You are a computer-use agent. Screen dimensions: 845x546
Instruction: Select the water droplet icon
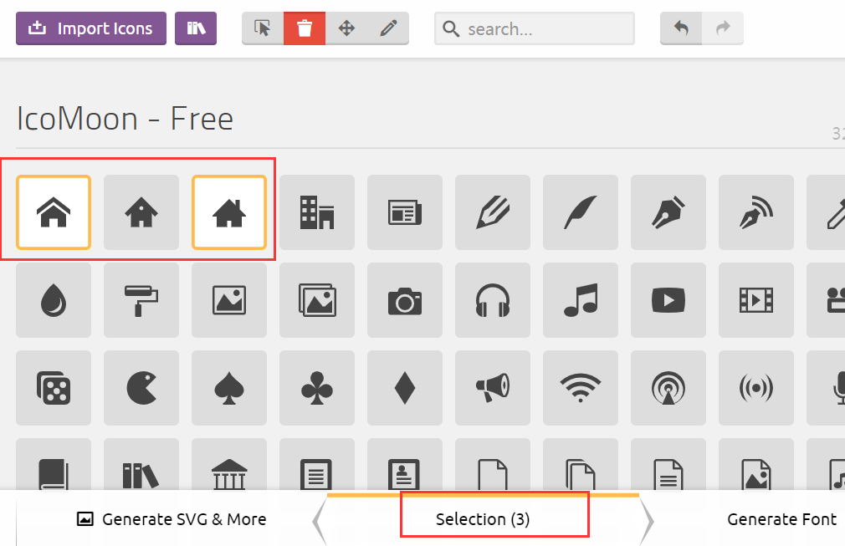pos(54,300)
